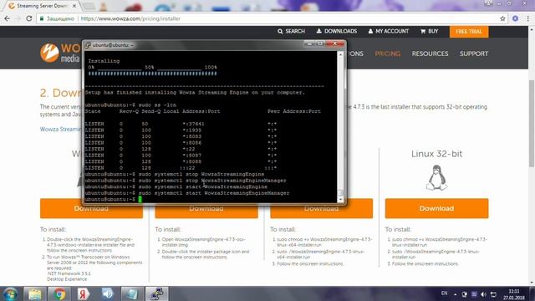Open MY ACCOUNT in the header

pos(388,32)
